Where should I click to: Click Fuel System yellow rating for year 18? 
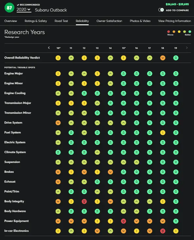[163, 132]
